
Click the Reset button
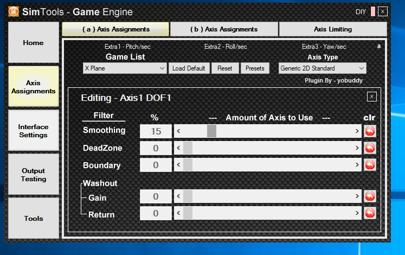coord(224,68)
